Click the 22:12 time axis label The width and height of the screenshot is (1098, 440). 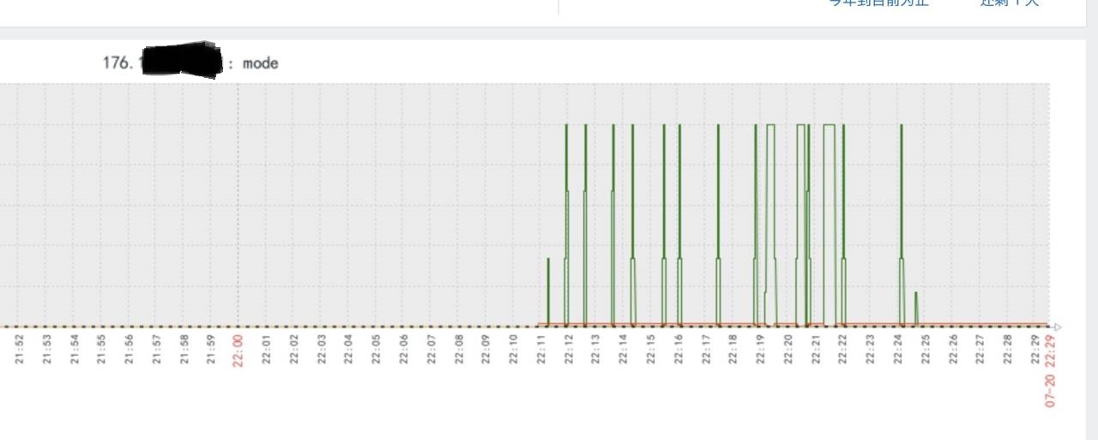pyautogui.click(x=568, y=348)
